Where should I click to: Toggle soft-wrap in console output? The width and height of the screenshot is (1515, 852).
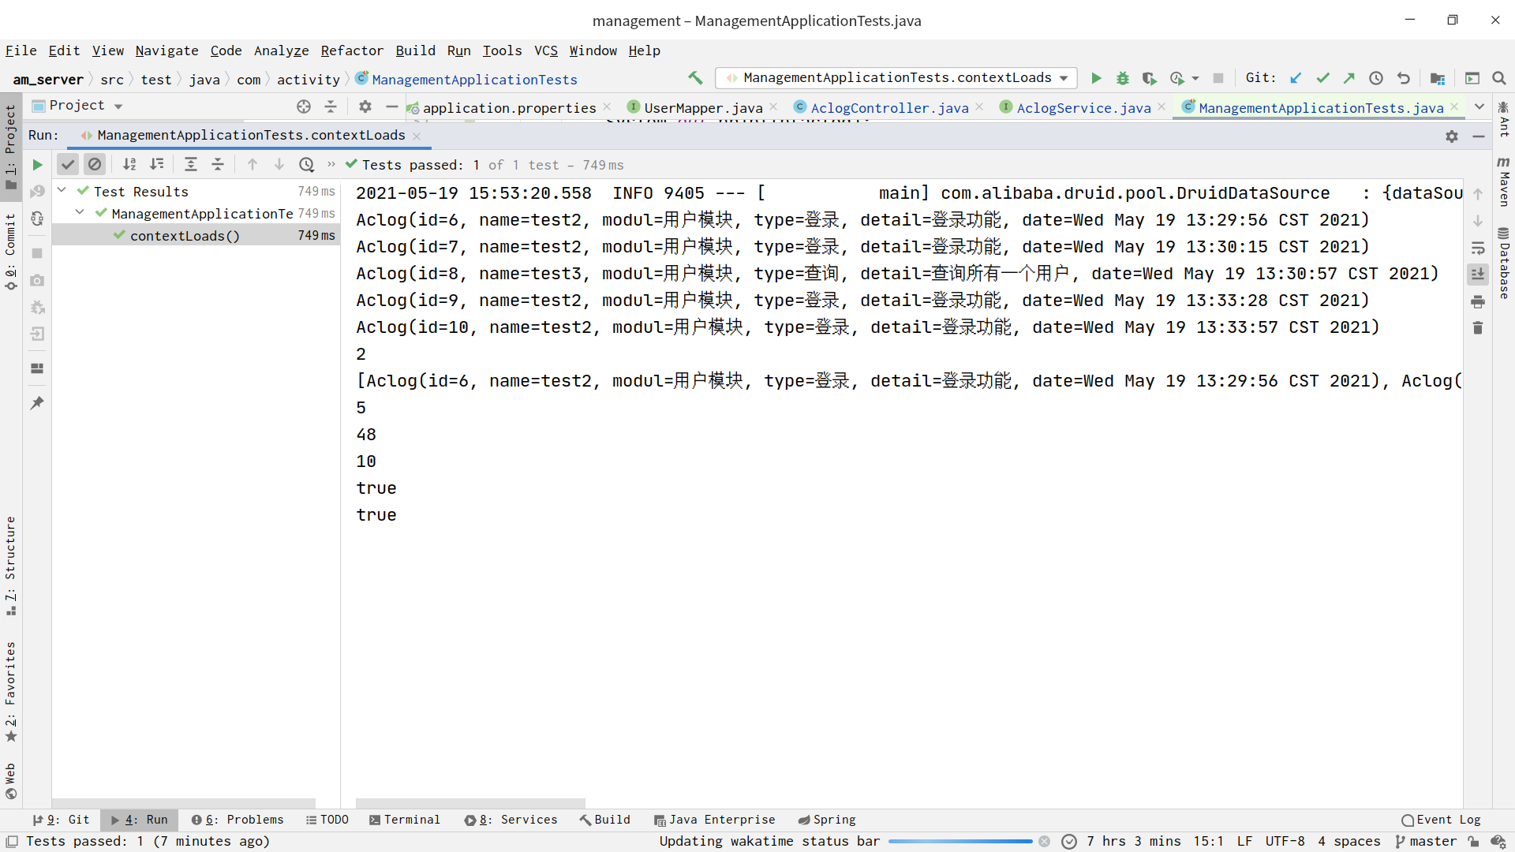(1478, 248)
